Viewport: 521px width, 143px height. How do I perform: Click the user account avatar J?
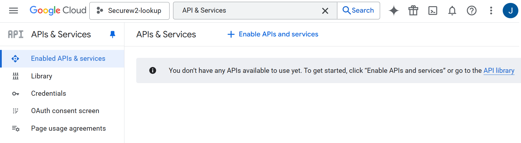510,11
